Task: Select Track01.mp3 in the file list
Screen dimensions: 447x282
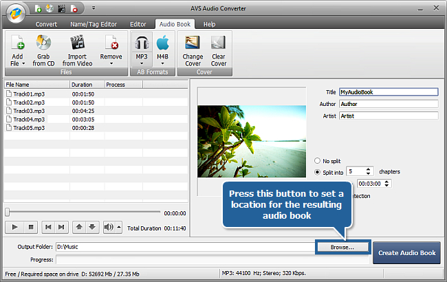Action: (29, 94)
